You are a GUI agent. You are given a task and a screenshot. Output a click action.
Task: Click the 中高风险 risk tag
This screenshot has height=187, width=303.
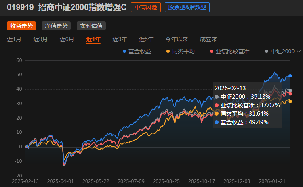point(146,7)
